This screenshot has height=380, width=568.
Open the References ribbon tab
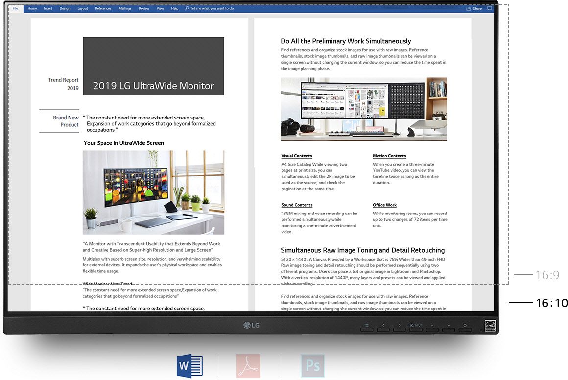103,8
